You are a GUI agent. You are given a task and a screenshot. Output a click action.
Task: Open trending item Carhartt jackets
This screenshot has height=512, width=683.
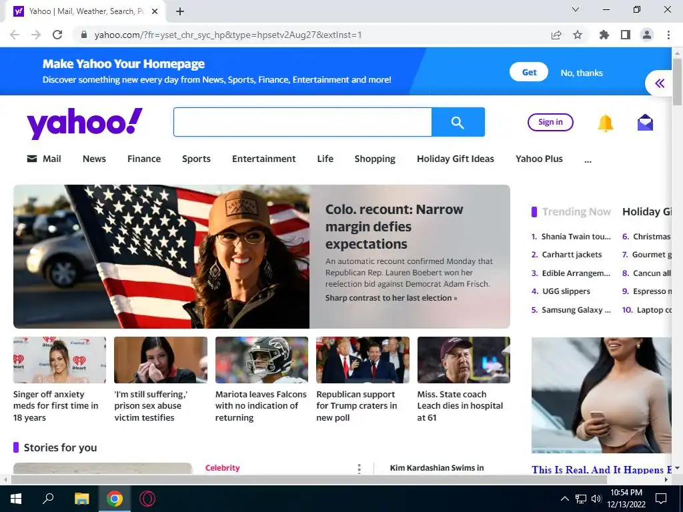(572, 255)
